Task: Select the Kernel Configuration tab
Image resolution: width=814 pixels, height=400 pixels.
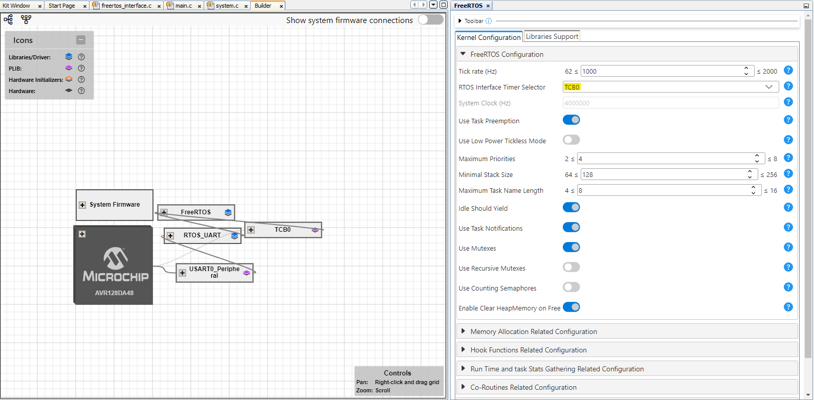Action: 489,37
